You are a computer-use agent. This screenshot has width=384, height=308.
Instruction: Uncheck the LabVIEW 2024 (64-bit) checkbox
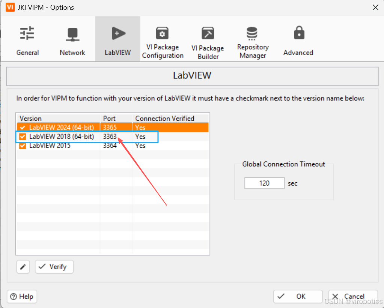(x=22, y=127)
